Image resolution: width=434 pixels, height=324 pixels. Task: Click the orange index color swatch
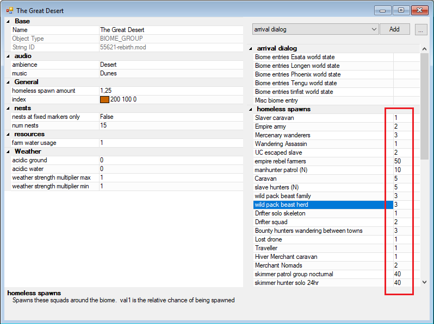104,100
